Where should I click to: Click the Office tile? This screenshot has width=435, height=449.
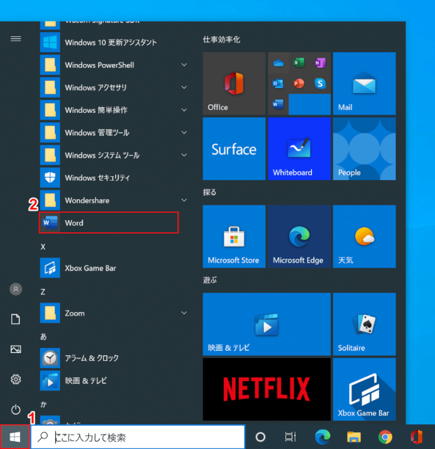pos(234,84)
